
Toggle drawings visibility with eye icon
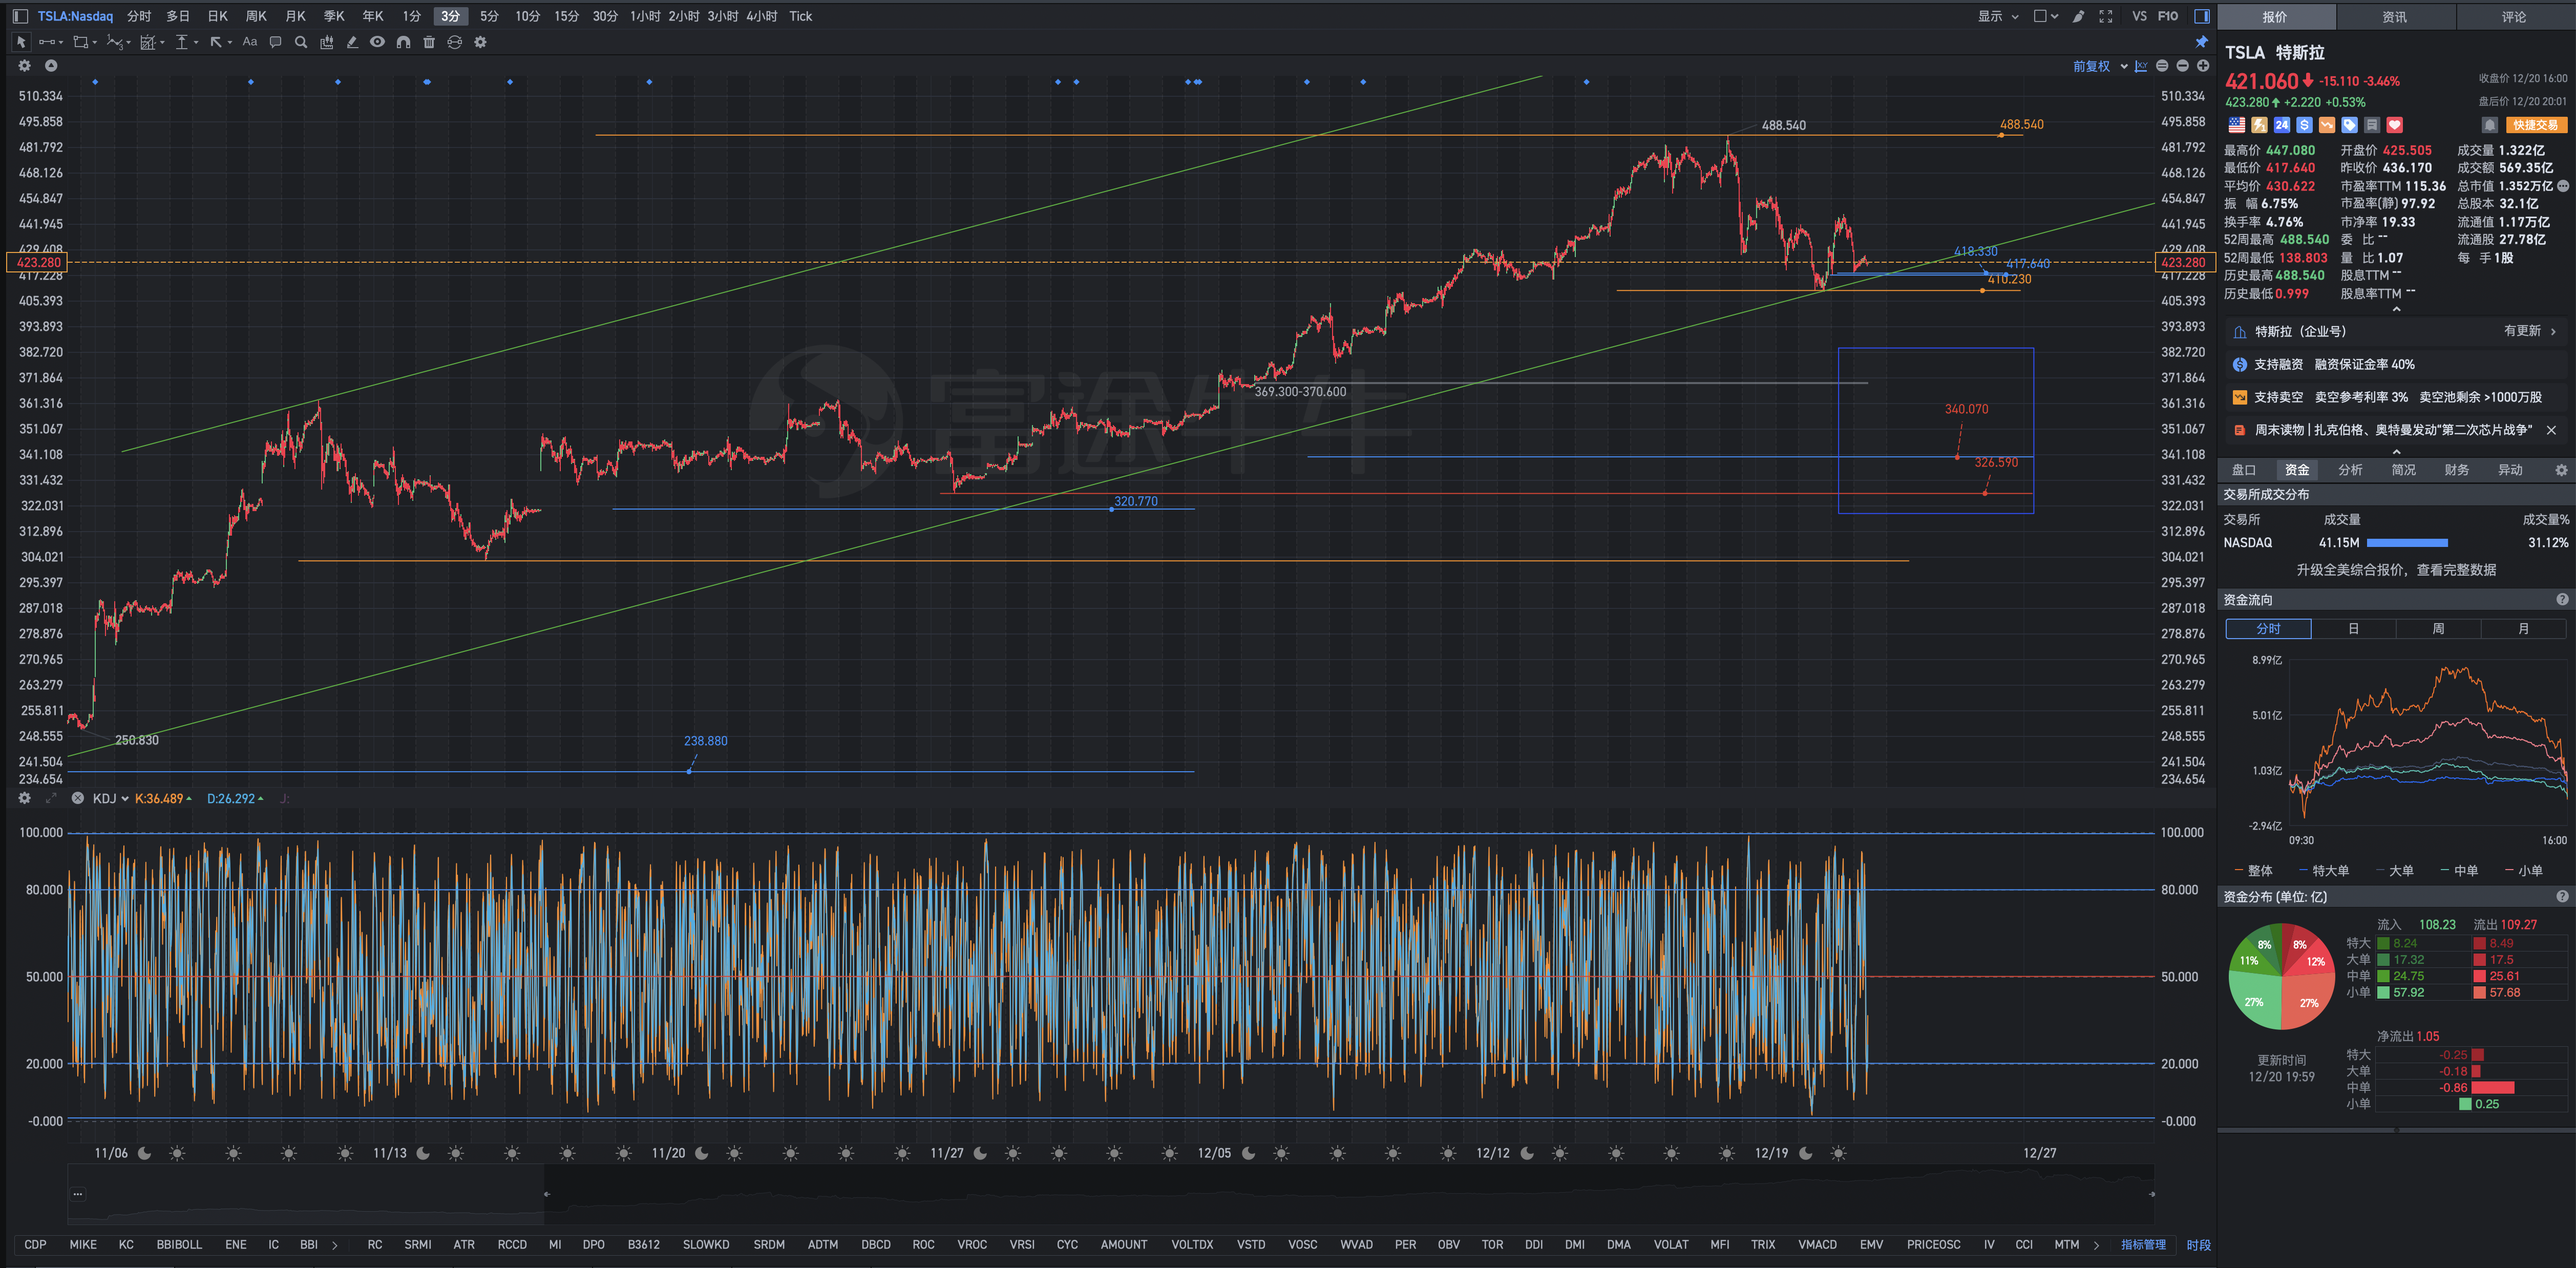tap(377, 42)
